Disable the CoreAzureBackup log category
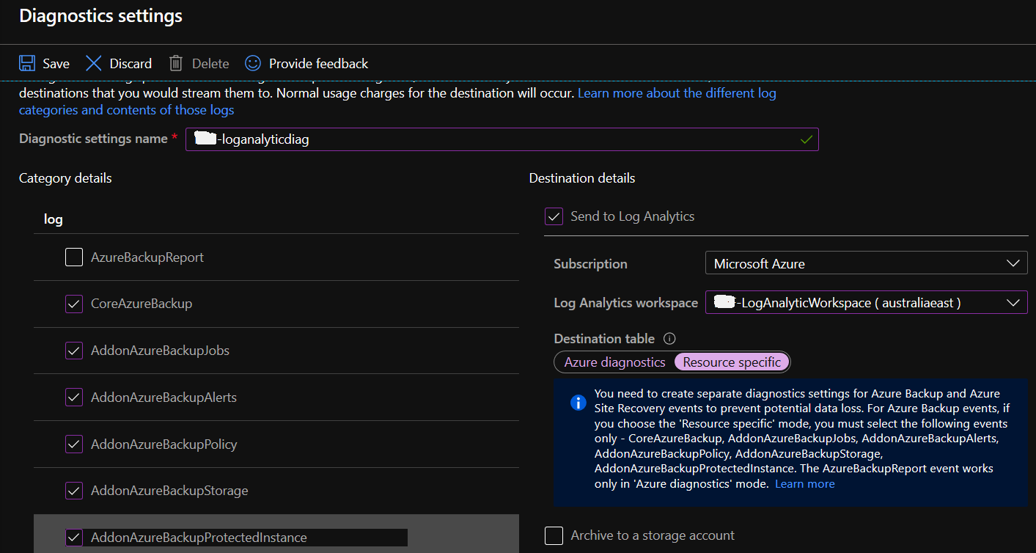This screenshot has height=553, width=1036. (x=73, y=304)
